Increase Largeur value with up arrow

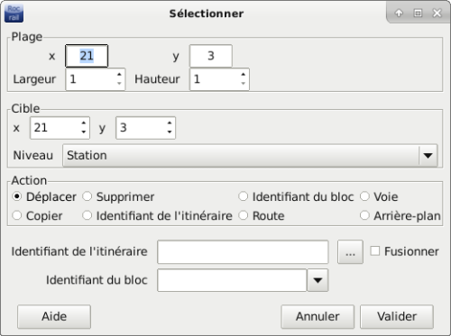(119, 75)
